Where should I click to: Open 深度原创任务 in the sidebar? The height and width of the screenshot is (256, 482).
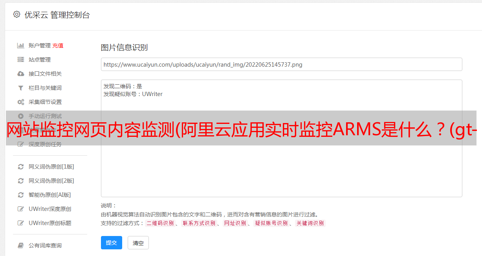(x=45, y=144)
